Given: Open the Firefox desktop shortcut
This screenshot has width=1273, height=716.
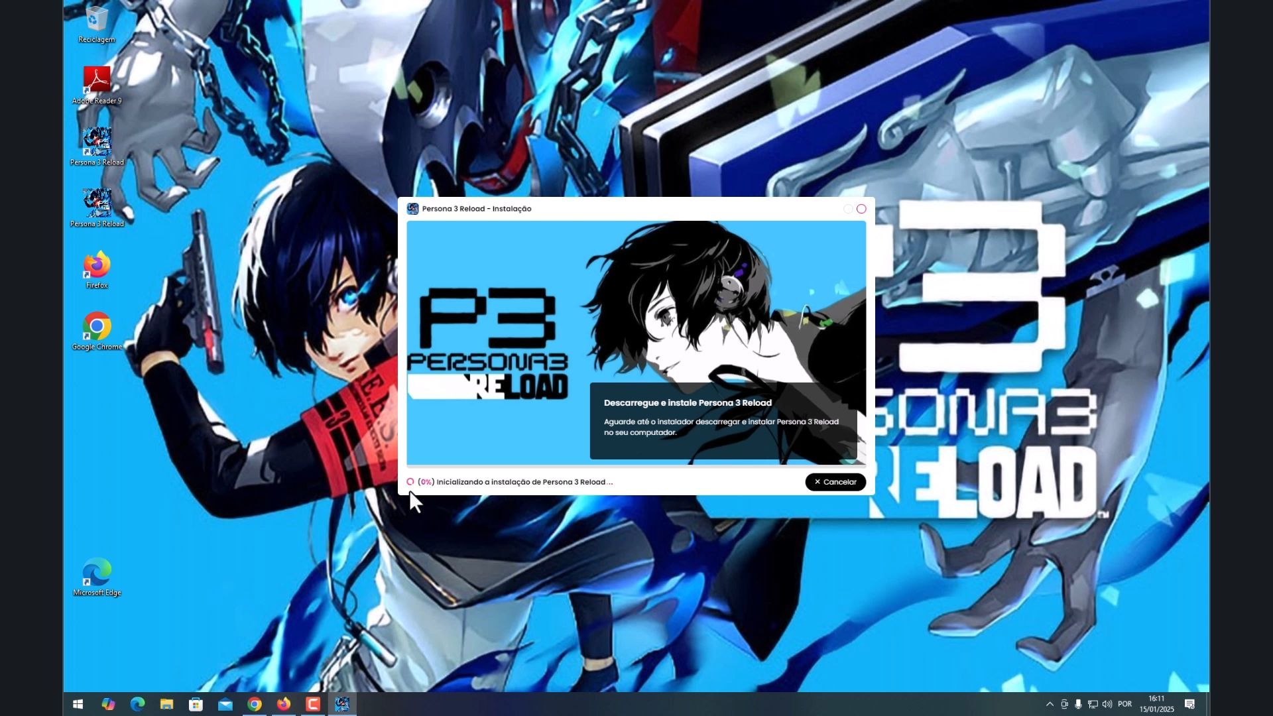Looking at the screenshot, I should point(97,270).
